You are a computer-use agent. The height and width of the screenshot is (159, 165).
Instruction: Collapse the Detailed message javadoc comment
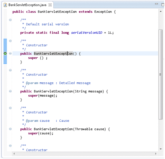(x=10, y=70)
